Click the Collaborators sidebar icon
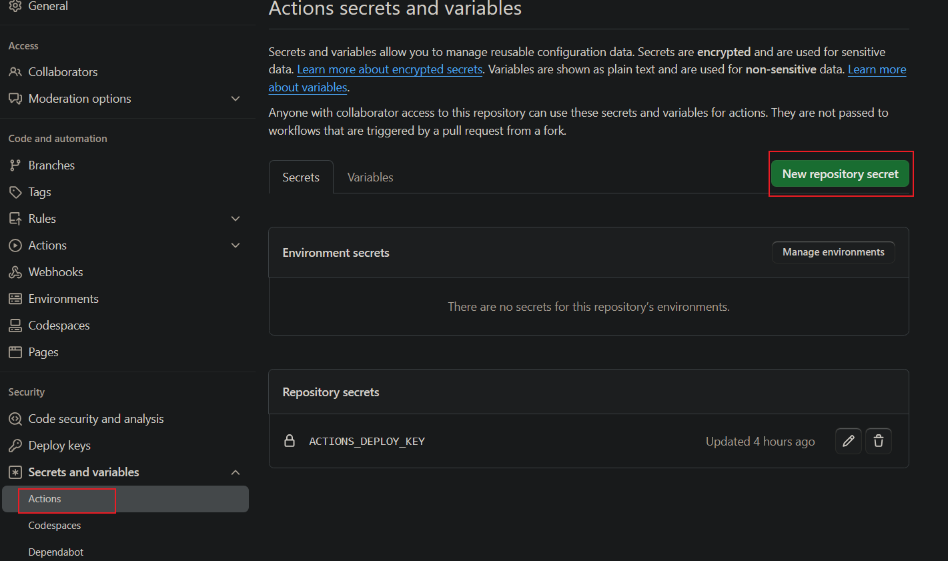 tap(15, 71)
